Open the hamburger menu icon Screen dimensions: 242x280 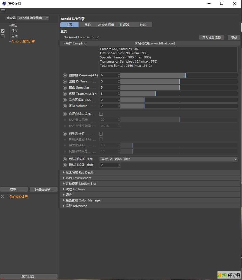(x=3, y=11)
